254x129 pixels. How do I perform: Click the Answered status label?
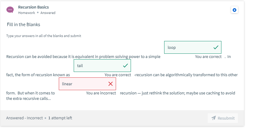(x=48, y=13)
